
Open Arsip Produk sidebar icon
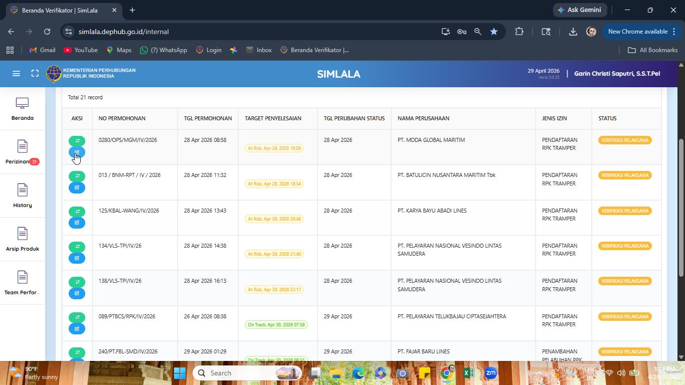[x=22, y=234]
